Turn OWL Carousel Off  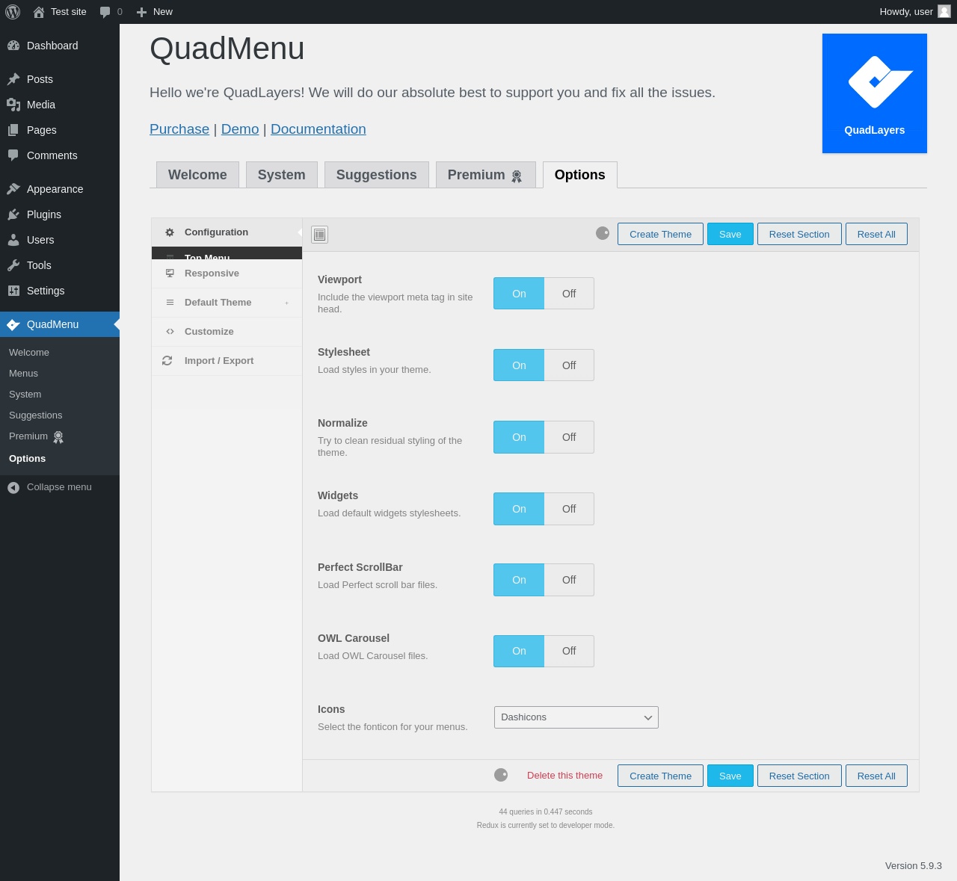pos(569,651)
